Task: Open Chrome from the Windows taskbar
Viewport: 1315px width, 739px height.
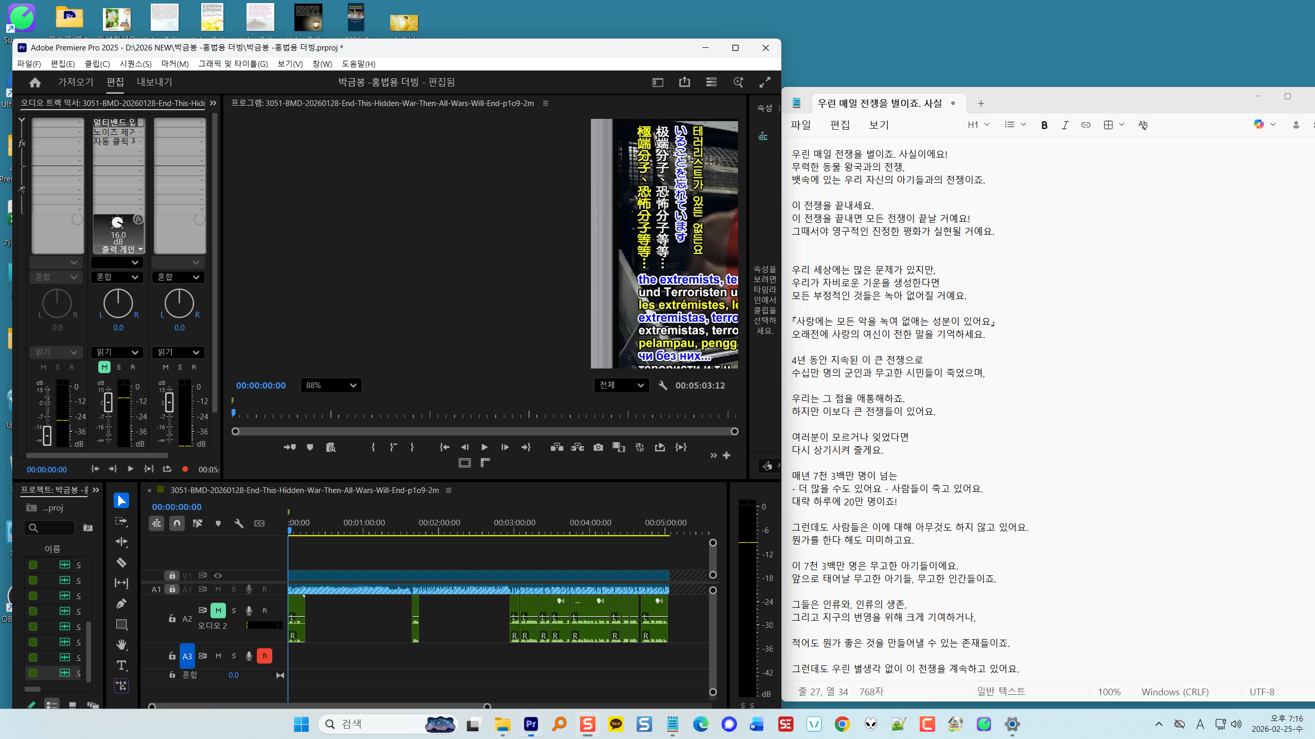Action: click(x=842, y=724)
